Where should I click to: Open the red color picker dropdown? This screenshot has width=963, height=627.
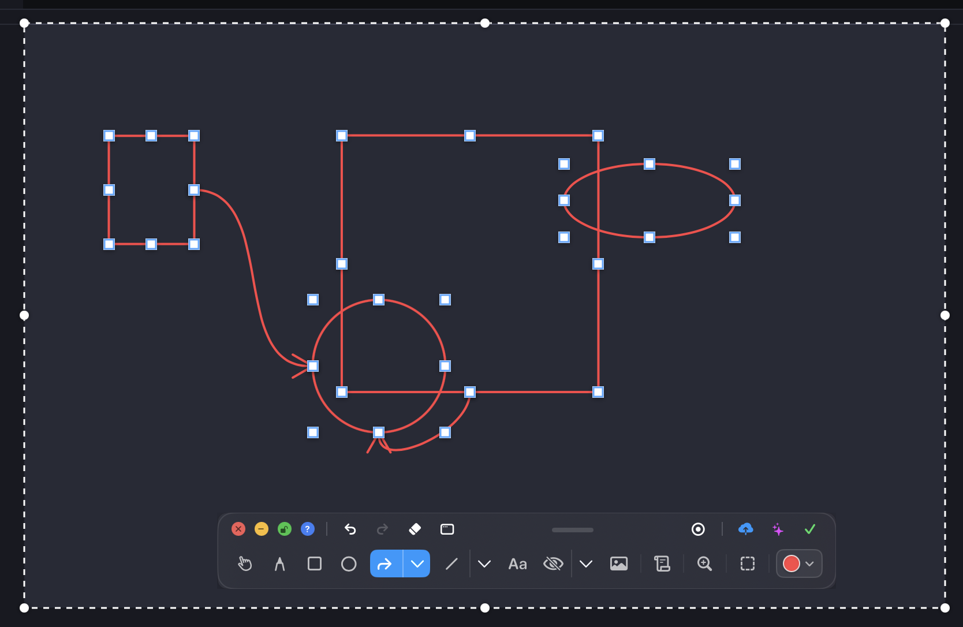799,563
